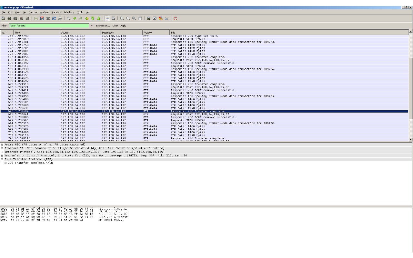Image resolution: width=413 pixels, height=258 pixels.
Task: Jump to last packet icon
Action: [99, 18]
